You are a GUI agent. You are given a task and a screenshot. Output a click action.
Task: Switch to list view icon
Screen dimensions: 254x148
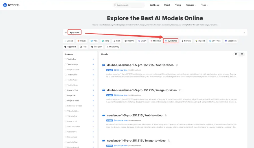click(242, 54)
